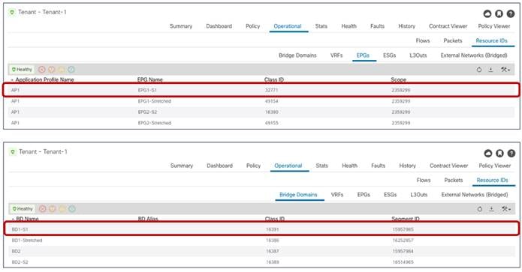Click the red critical fault icon above EPGs table

click(x=41, y=70)
